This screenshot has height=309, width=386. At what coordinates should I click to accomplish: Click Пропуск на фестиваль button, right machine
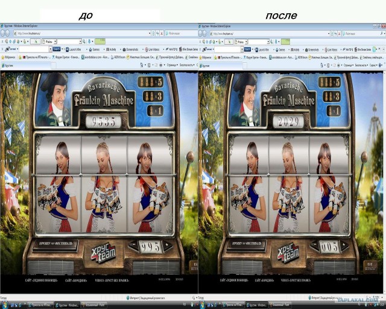point(246,243)
